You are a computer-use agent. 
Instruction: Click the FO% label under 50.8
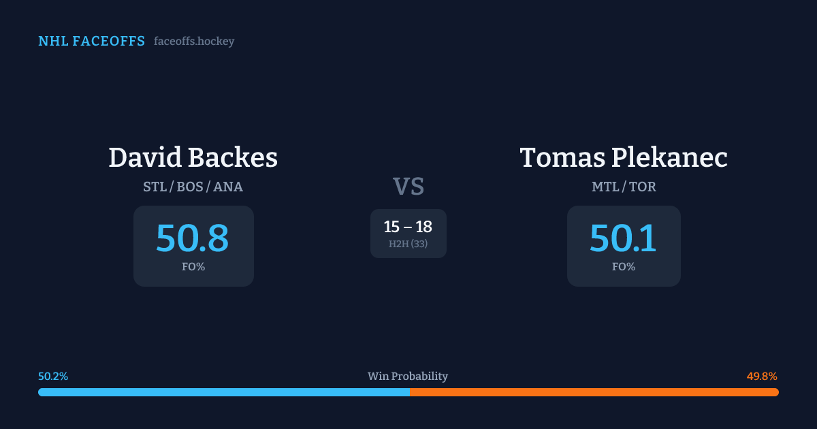tap(193, 267)
